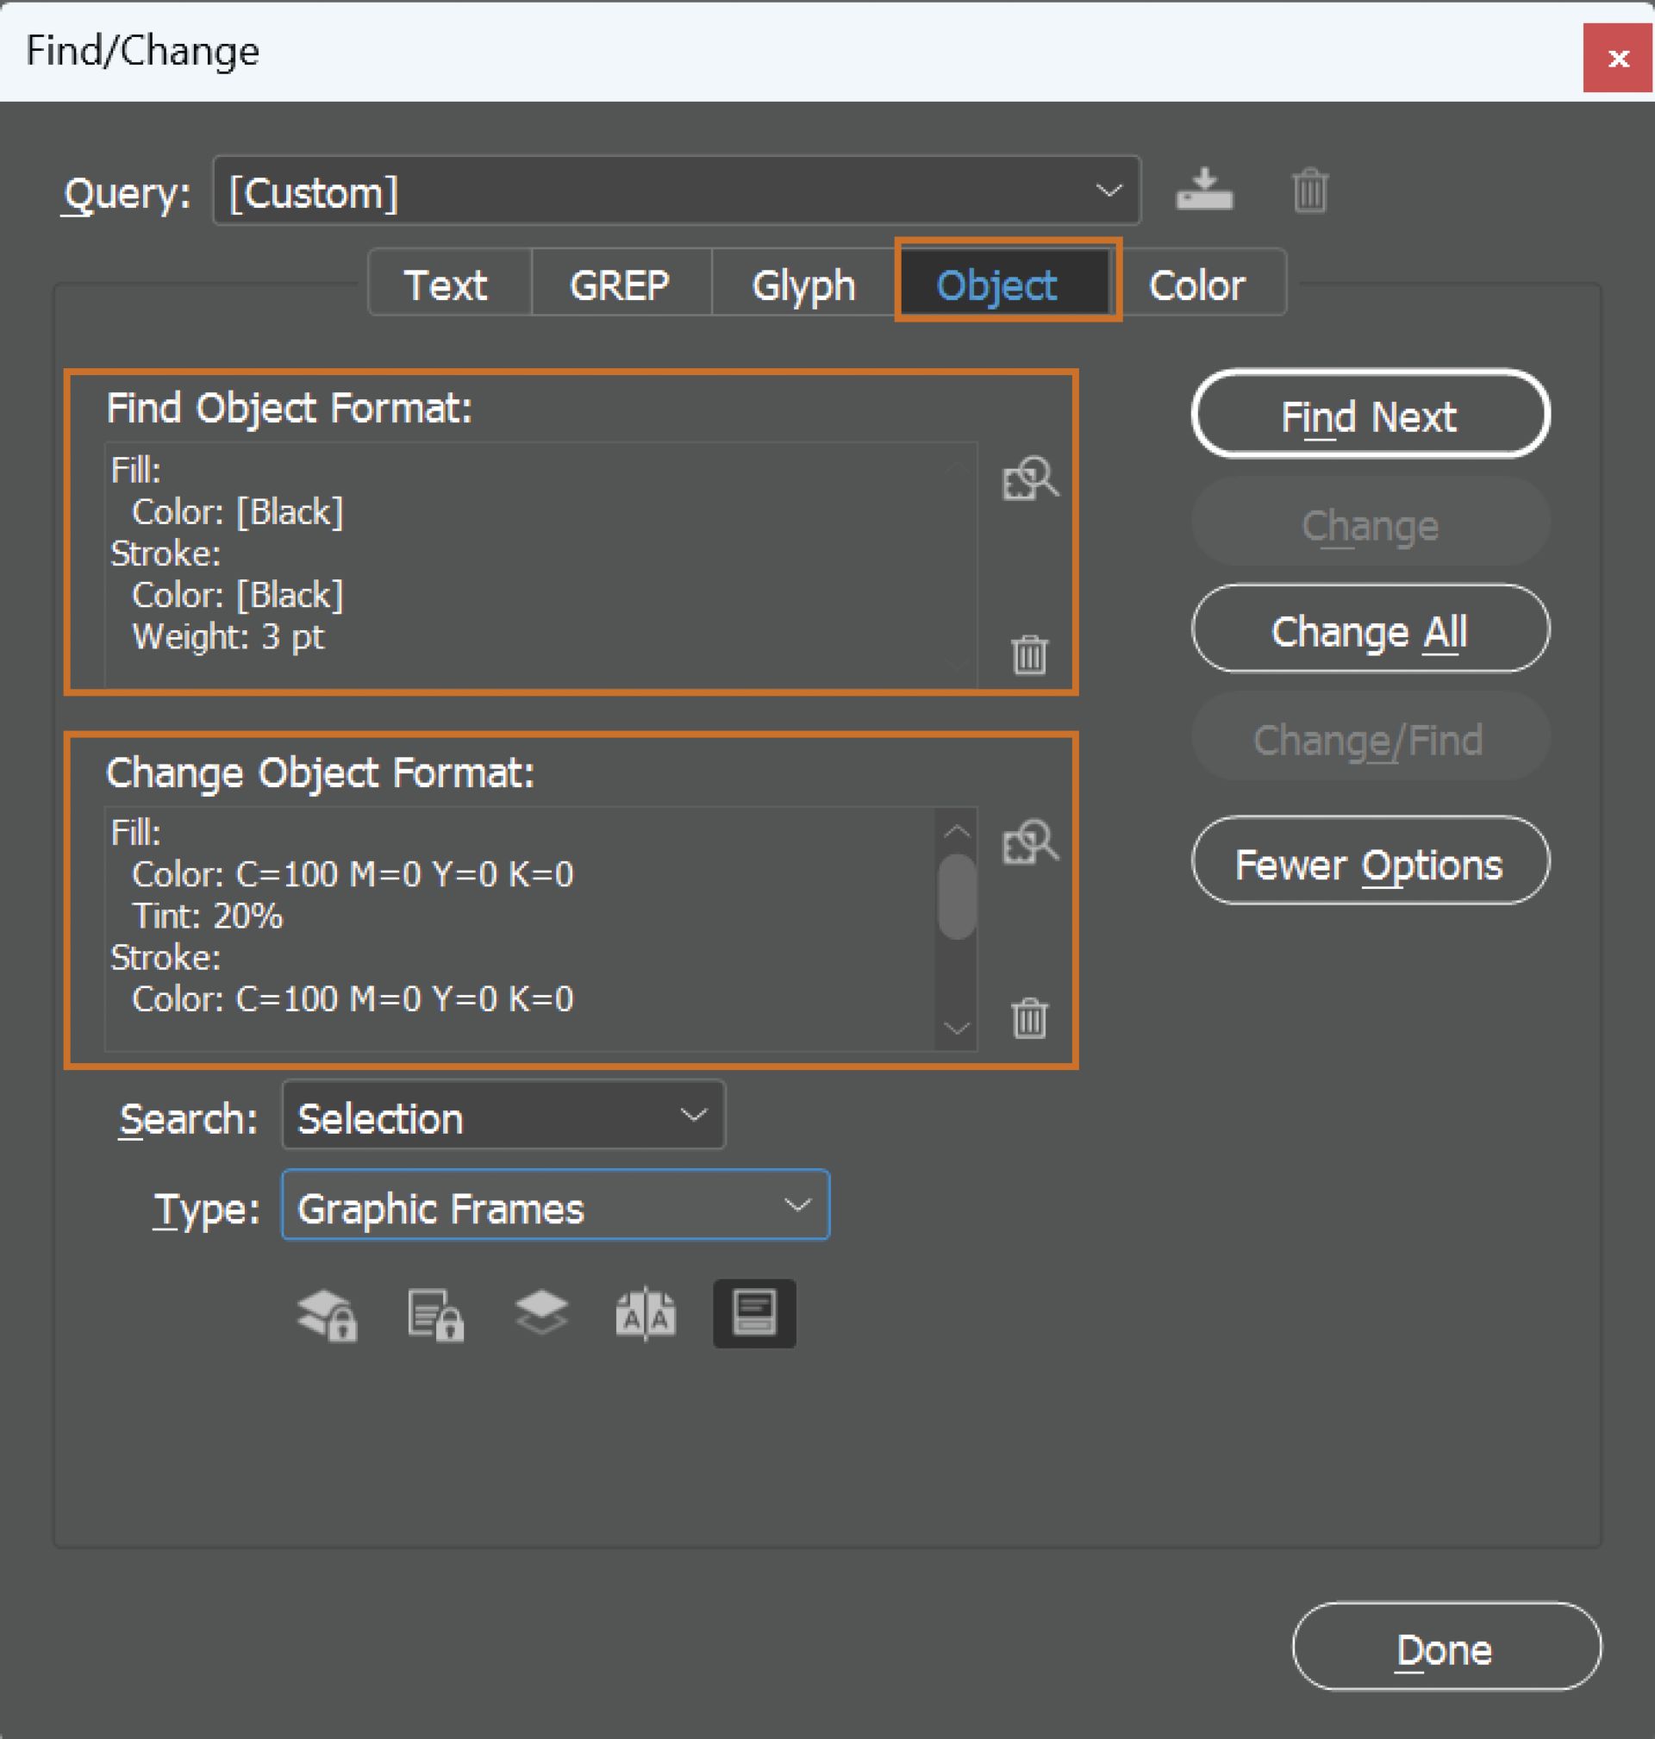1655x1739 pixels.
Task: Open the Query dropdown
Action: pos(677,191)
